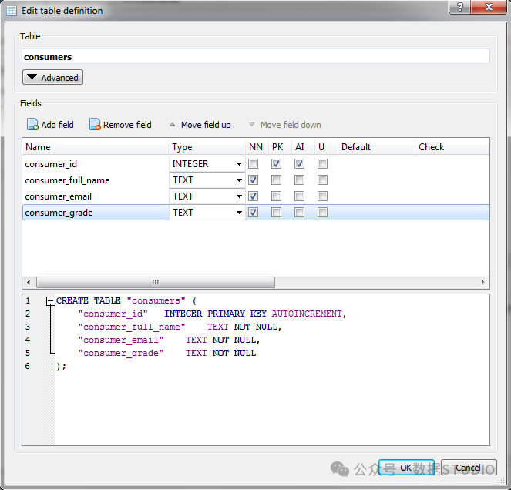
Task: Click the U column header
Action: pos(326,147)
